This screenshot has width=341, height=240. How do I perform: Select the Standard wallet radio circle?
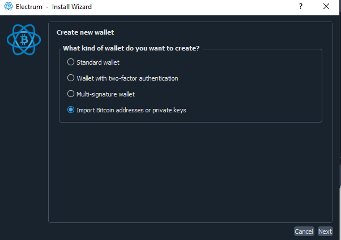(71, 62)
